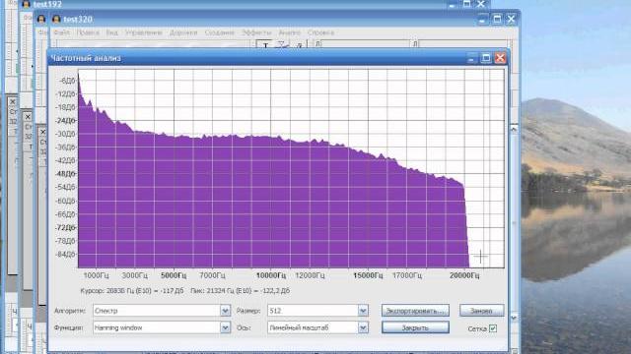This screenshot has width=631, height=354.
Task: Click the 5000Гц axis label
Action: pyautogui.click(x=174, y=275)
